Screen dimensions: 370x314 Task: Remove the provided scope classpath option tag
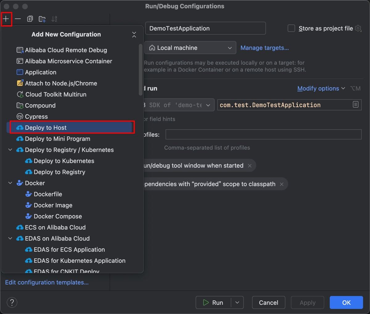click(x=282, y=184)
